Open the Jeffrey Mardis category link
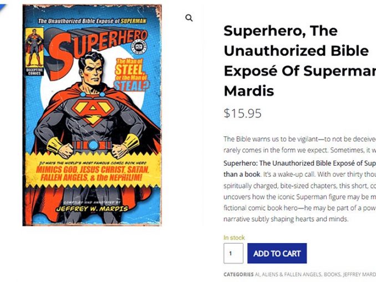376x282 pixels. tap(360, 274)
